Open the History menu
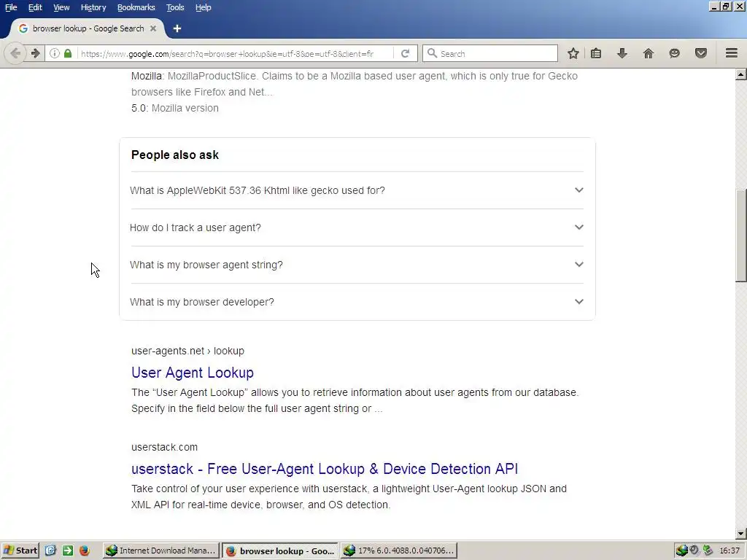 point(93,7)
